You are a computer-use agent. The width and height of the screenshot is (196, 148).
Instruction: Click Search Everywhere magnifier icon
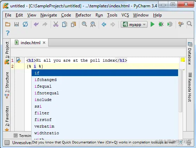[189, 24]
